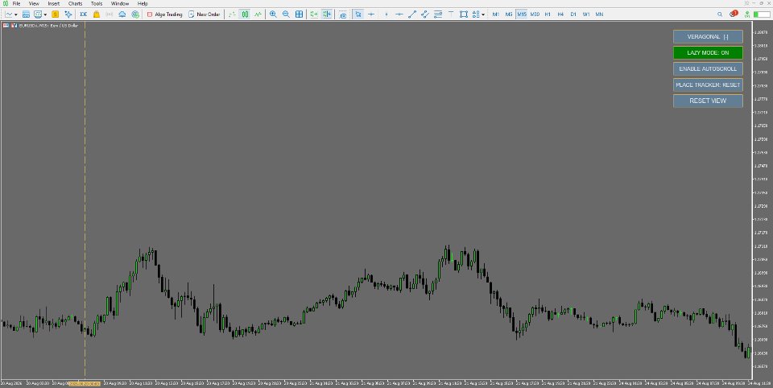This screenshot has height=388, width=773.
Task: Select the H4 timeframe
Action: (560, 14)
